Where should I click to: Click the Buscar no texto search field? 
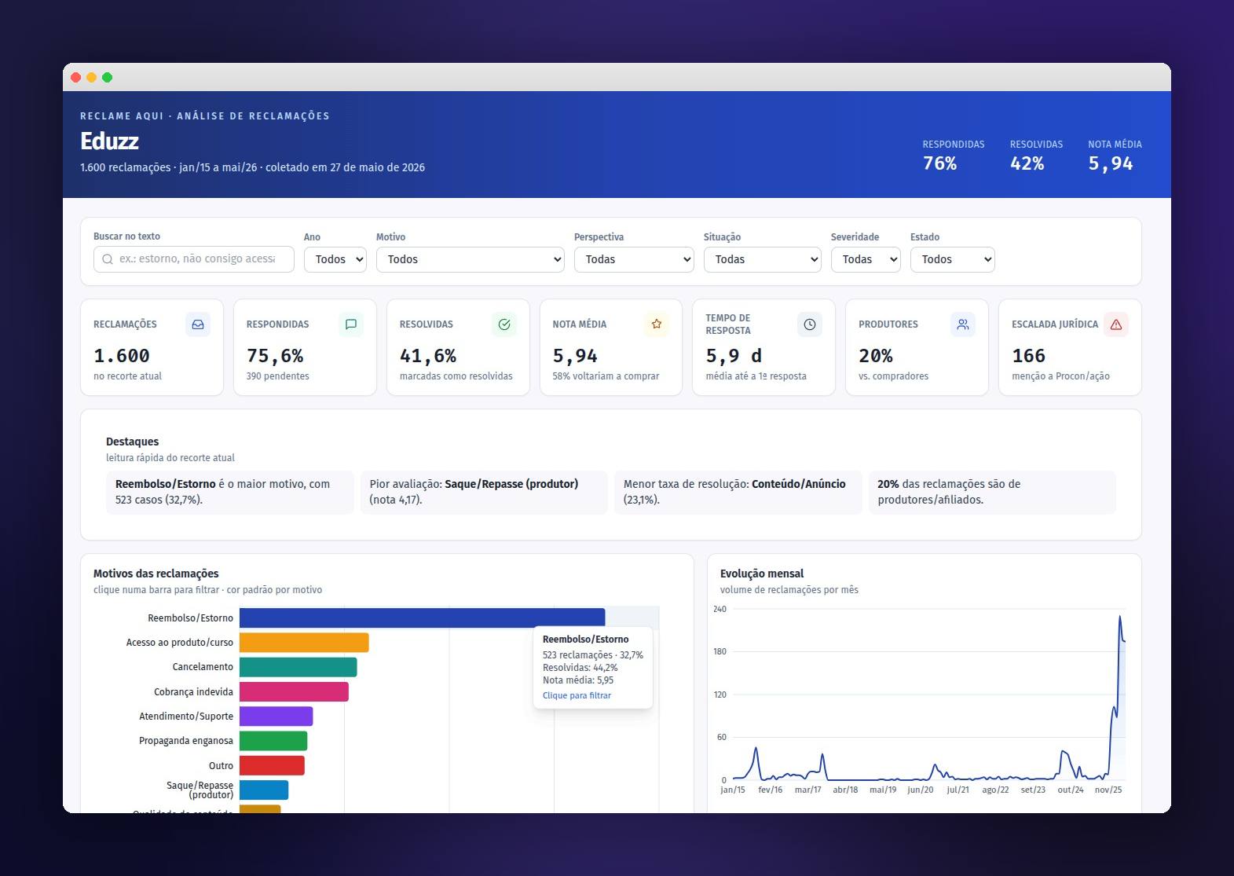(194, 259)
